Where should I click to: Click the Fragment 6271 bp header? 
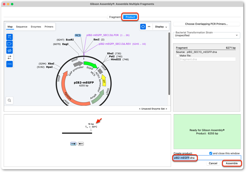206,48
